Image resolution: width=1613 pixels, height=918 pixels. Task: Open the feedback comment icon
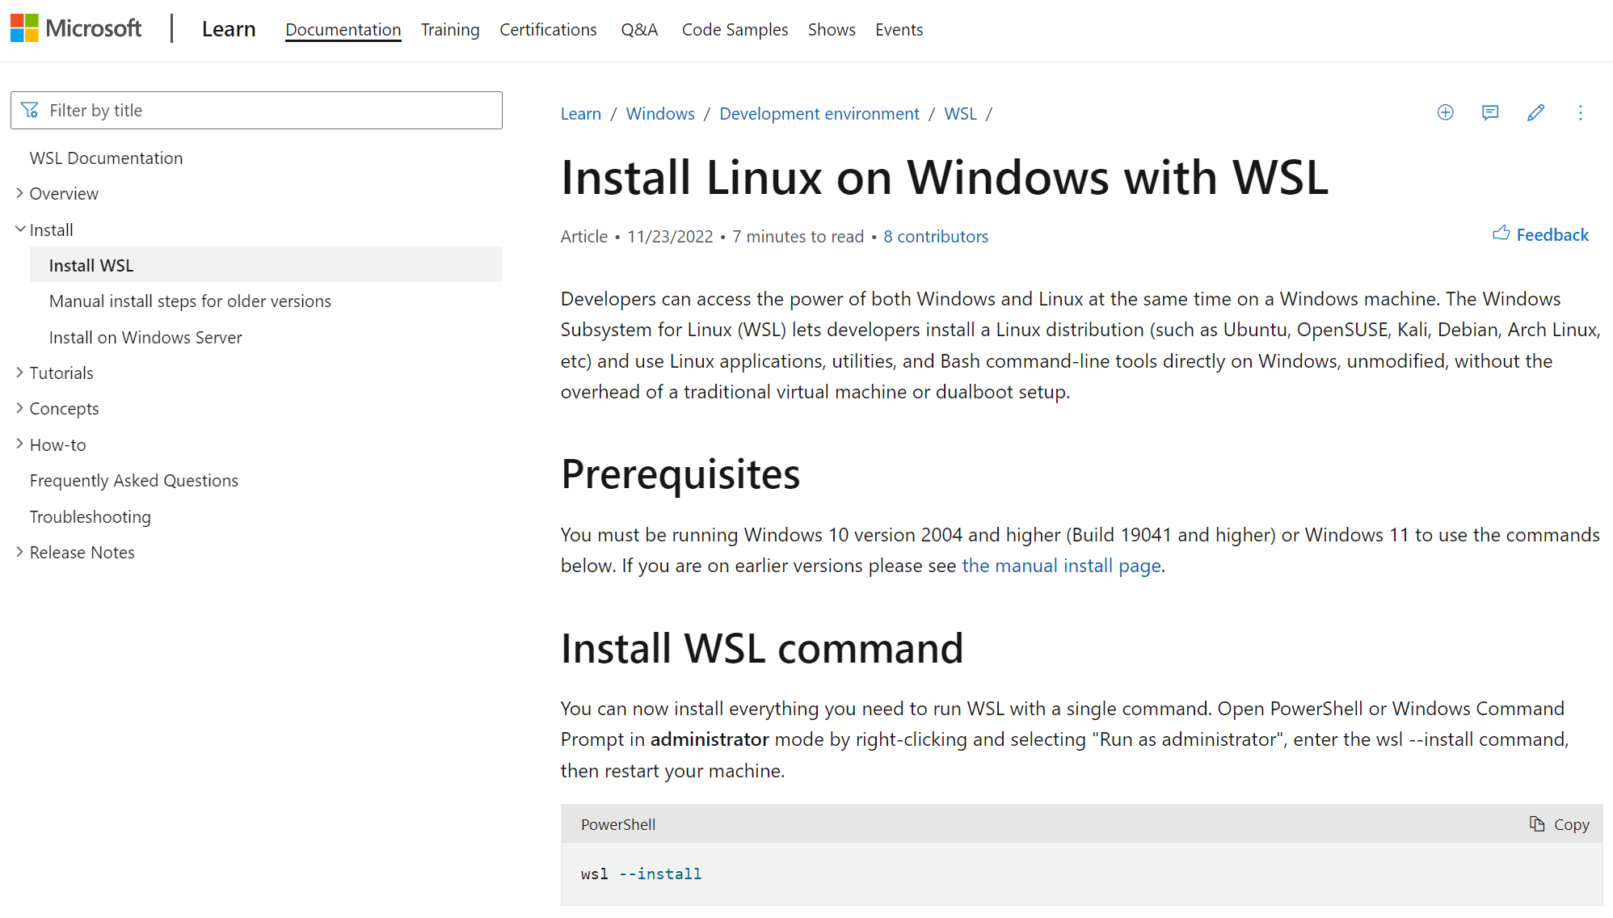pos(1490,113)
